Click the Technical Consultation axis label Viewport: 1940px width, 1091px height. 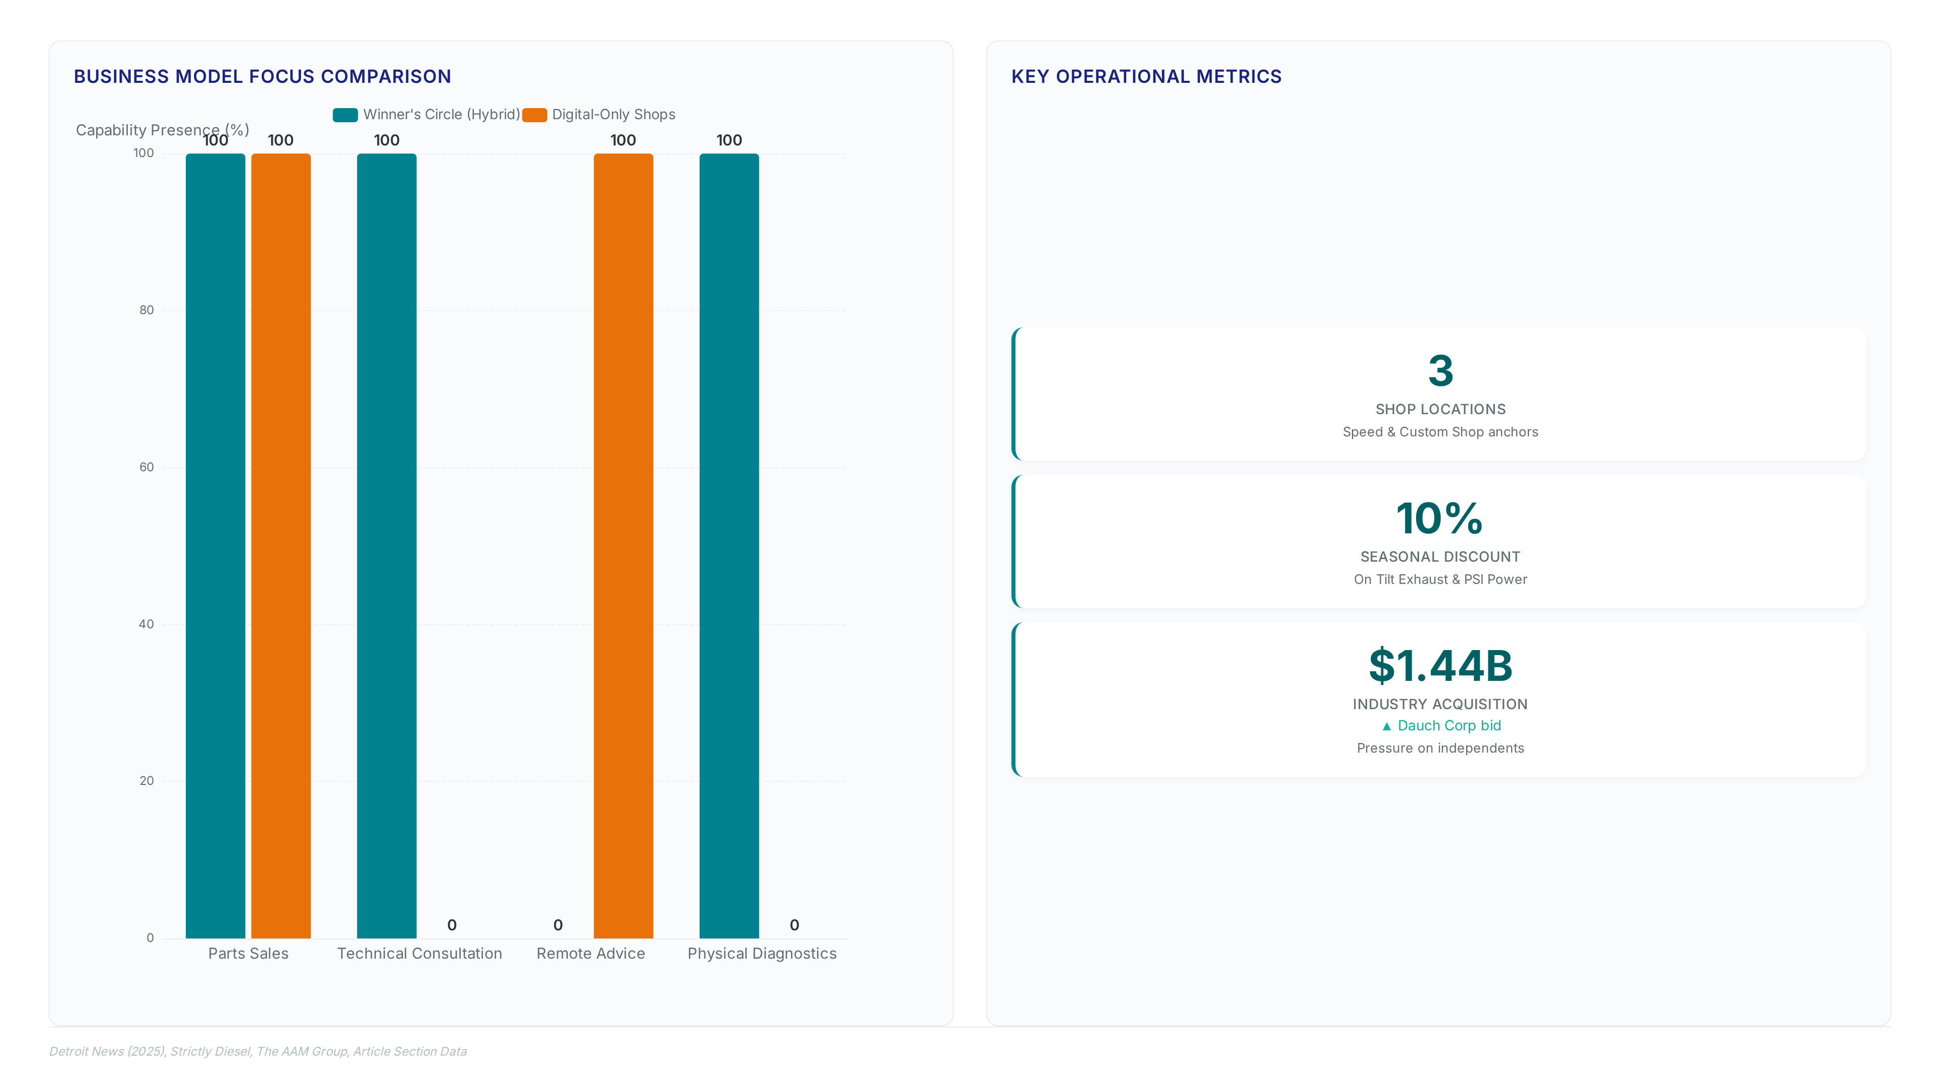[x=419, y=953]
